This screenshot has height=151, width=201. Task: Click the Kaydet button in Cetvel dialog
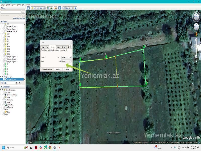pos(58,70)
